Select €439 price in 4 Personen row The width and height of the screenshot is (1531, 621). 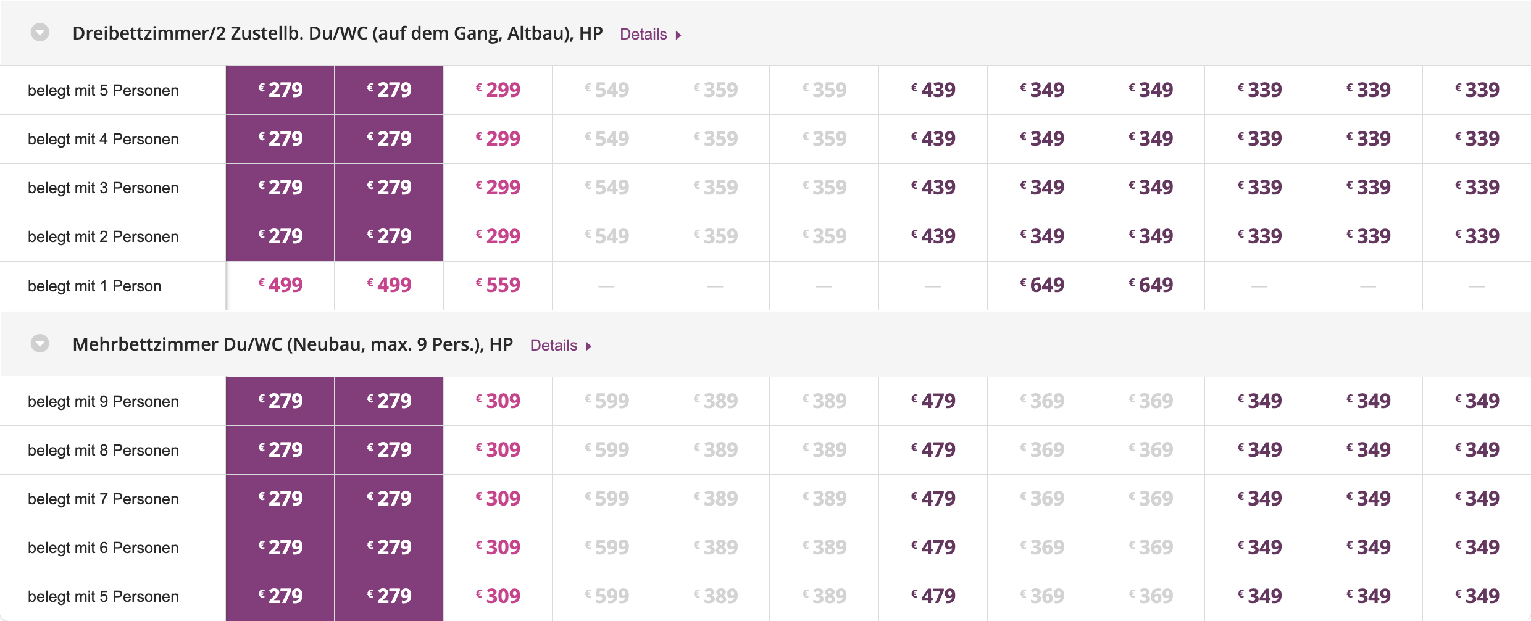[933, 139]
